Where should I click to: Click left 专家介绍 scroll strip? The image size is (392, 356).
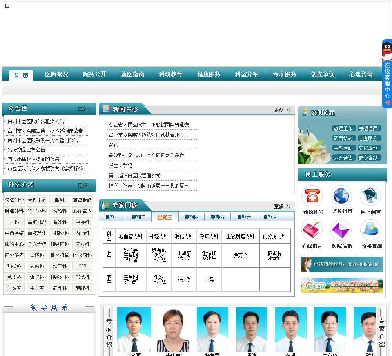coord(109,331)
